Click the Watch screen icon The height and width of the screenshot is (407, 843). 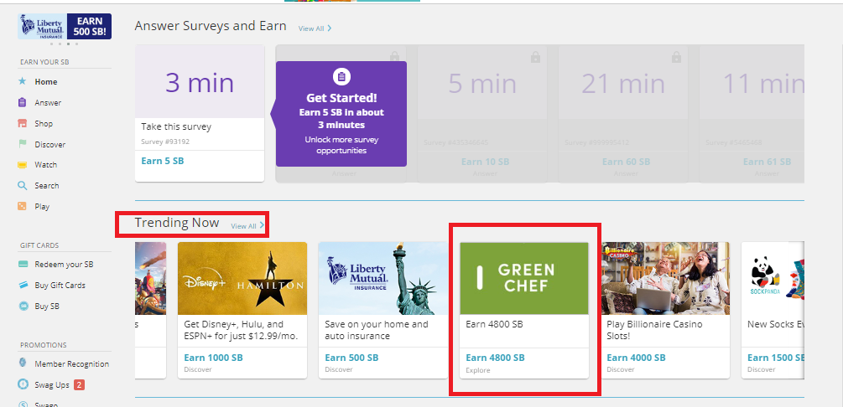click(22, 165)
